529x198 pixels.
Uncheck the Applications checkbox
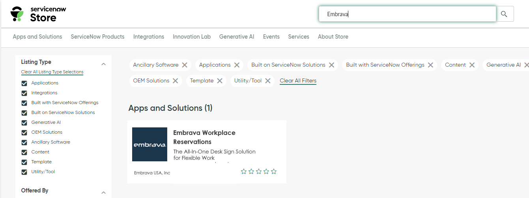pyautogui.click(x=24, y=83)
